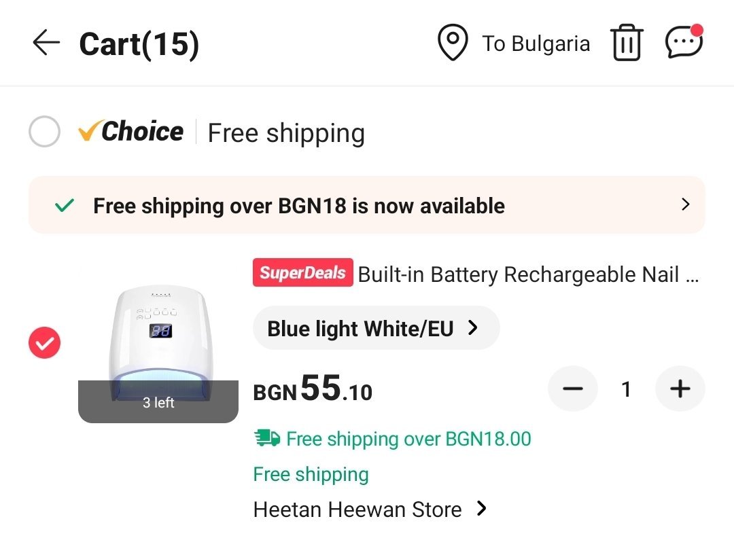Open Blue light White/EU variant selector
This screenshot has height=538, width=734.
[375, 328]
